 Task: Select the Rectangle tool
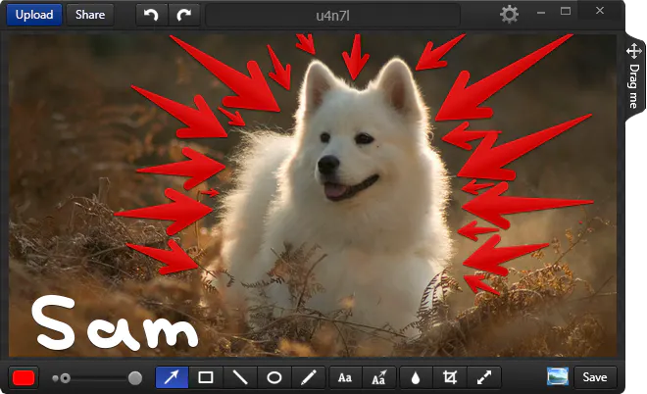[206, 377]
